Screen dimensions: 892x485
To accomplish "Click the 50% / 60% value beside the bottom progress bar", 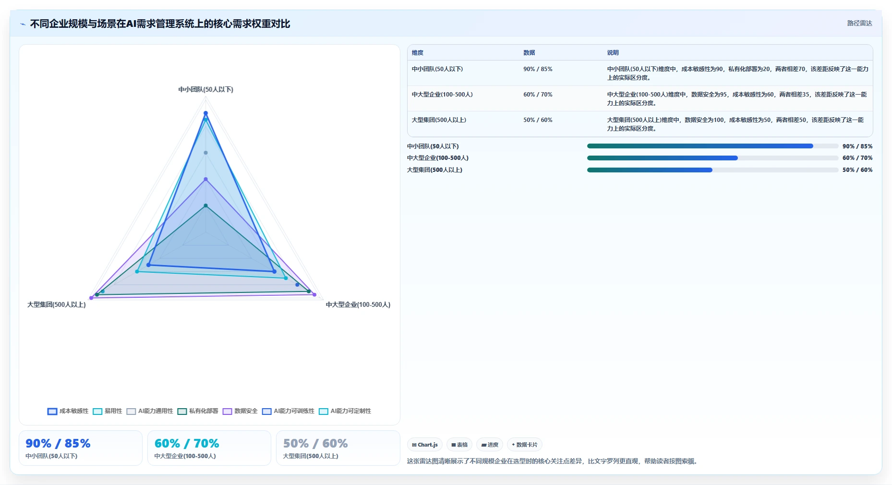I will (x=857, y=170).
